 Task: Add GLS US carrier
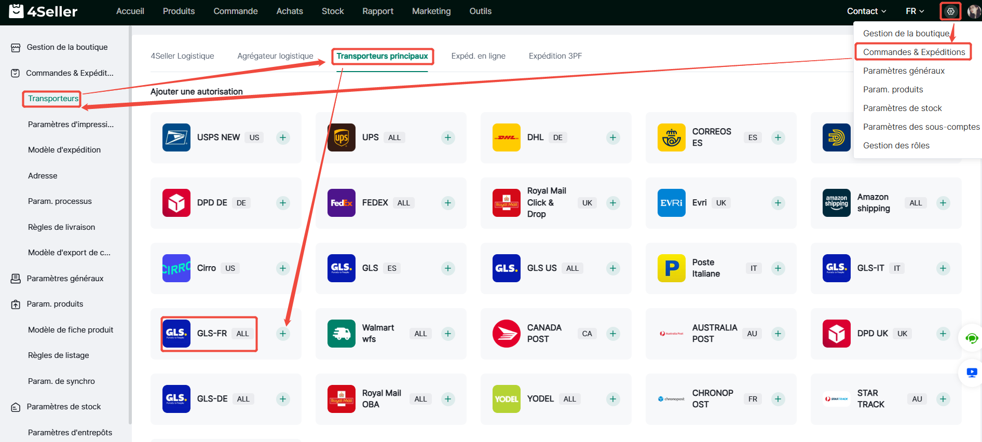(x=613, y=268)
